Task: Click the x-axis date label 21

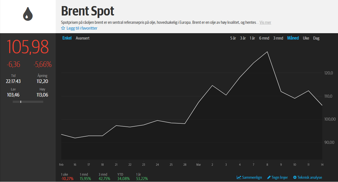Action: [x=116, y=165]
